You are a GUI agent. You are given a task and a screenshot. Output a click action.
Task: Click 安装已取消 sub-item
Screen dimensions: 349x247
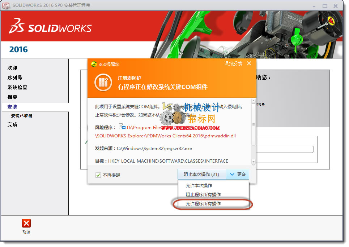coord(22,116)
